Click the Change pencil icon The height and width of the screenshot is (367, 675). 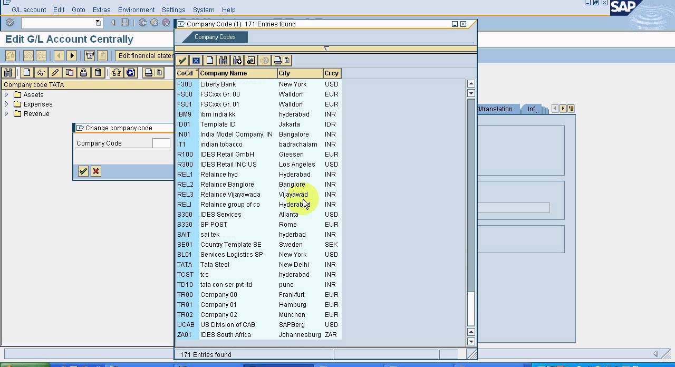55,73
